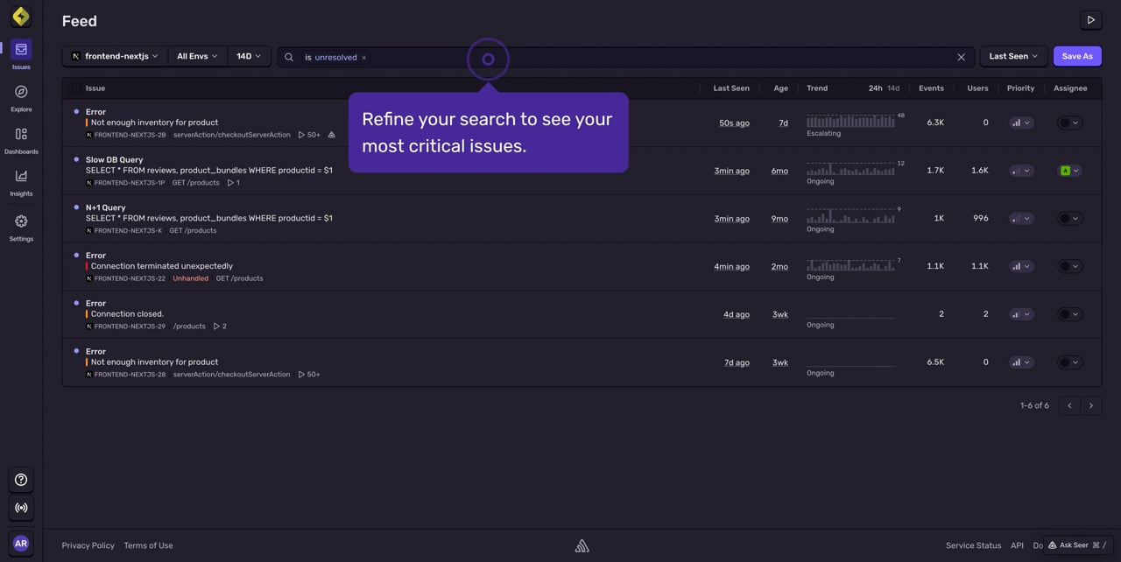The height and width of the screenshot is (562, 1121).
Task: Open Issues in the sidebar
Action: (x=21, y=54)
